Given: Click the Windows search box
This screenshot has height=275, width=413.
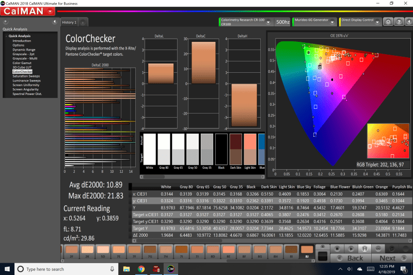Looking at the screenshot, I should (67, 269).
